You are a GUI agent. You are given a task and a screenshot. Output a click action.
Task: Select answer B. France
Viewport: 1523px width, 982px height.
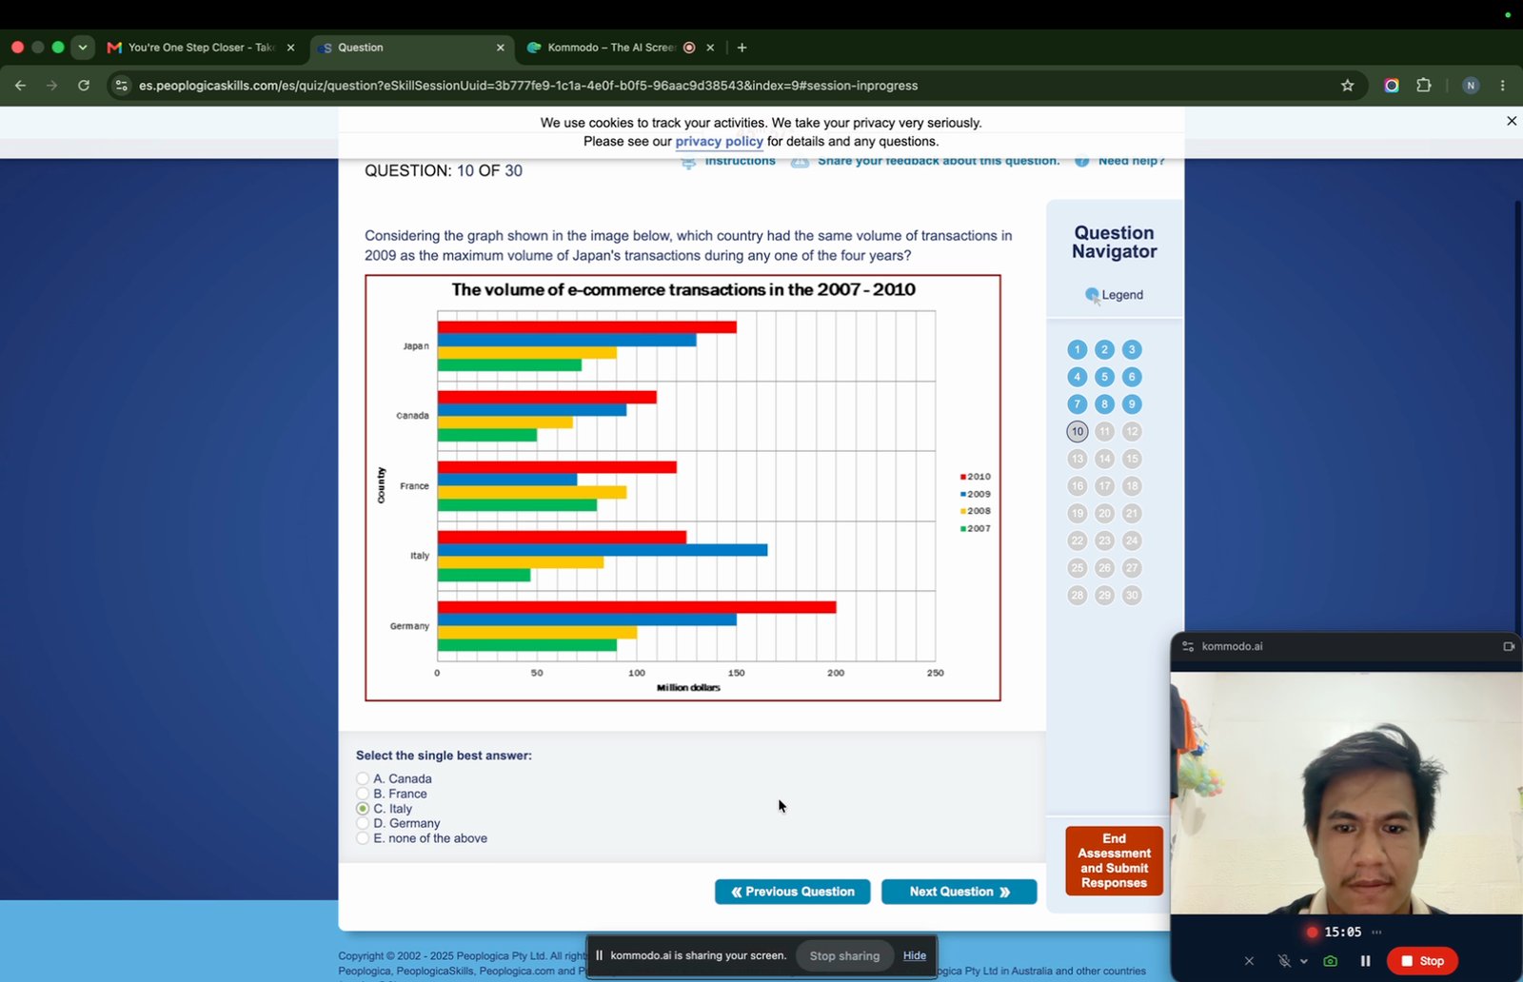[363, 794]
